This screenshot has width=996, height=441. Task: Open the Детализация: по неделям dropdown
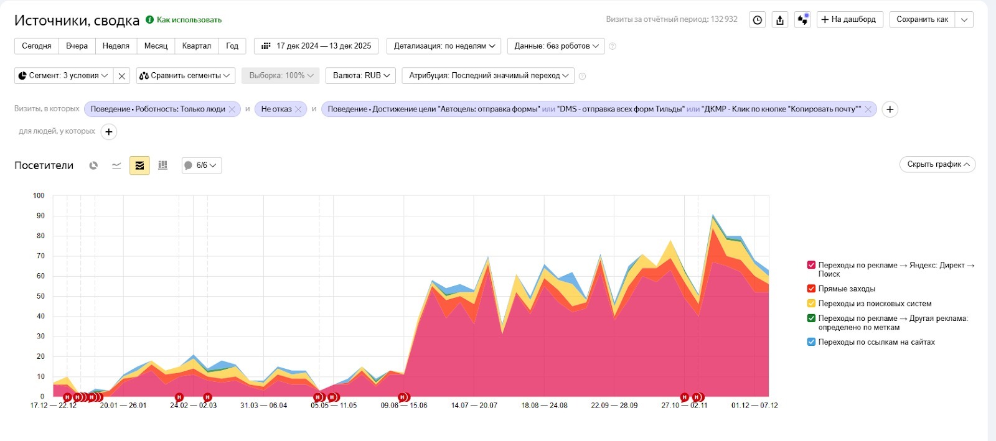pyautogui.click(x=444, y=46)
